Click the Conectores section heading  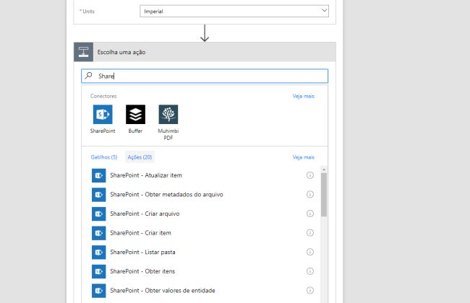point(103,96)
